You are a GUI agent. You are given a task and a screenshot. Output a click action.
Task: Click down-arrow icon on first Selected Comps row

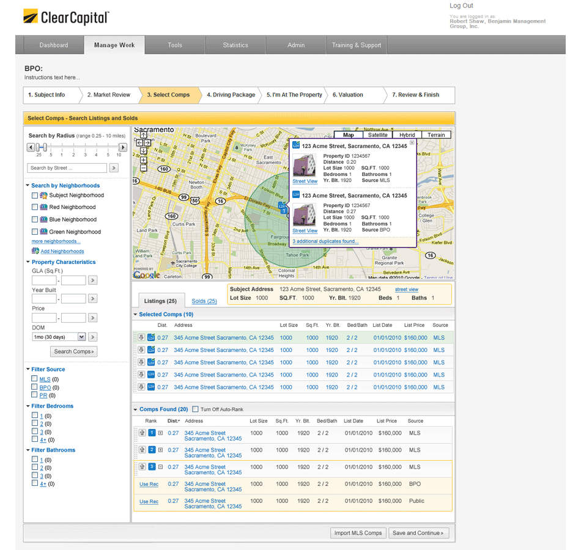coord(141,337)
